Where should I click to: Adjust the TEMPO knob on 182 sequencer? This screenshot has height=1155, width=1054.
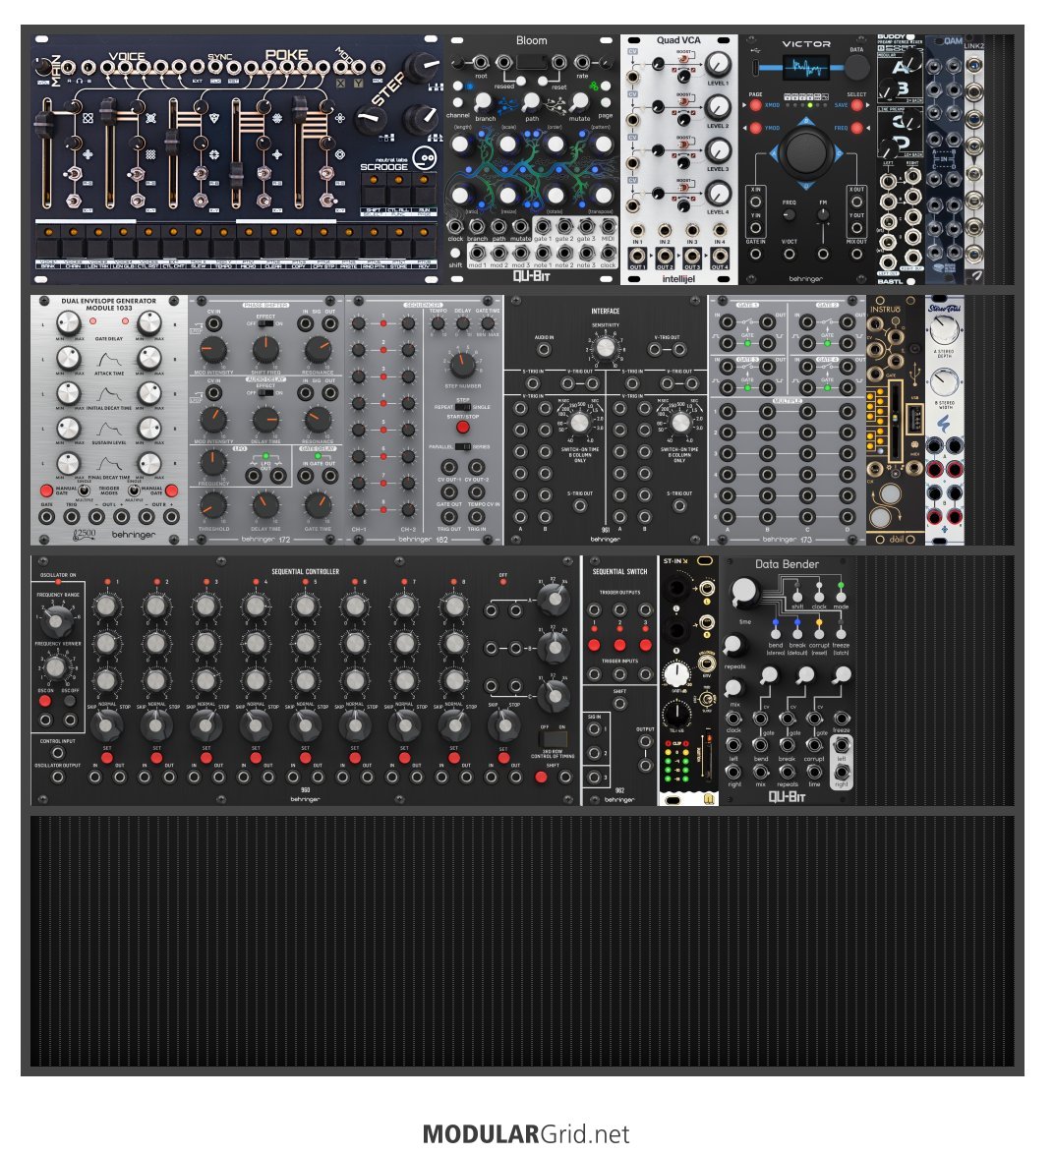click(438, 323)
